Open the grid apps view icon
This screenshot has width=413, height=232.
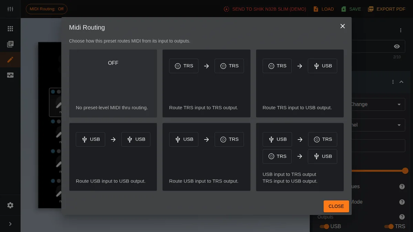[10, 29]
